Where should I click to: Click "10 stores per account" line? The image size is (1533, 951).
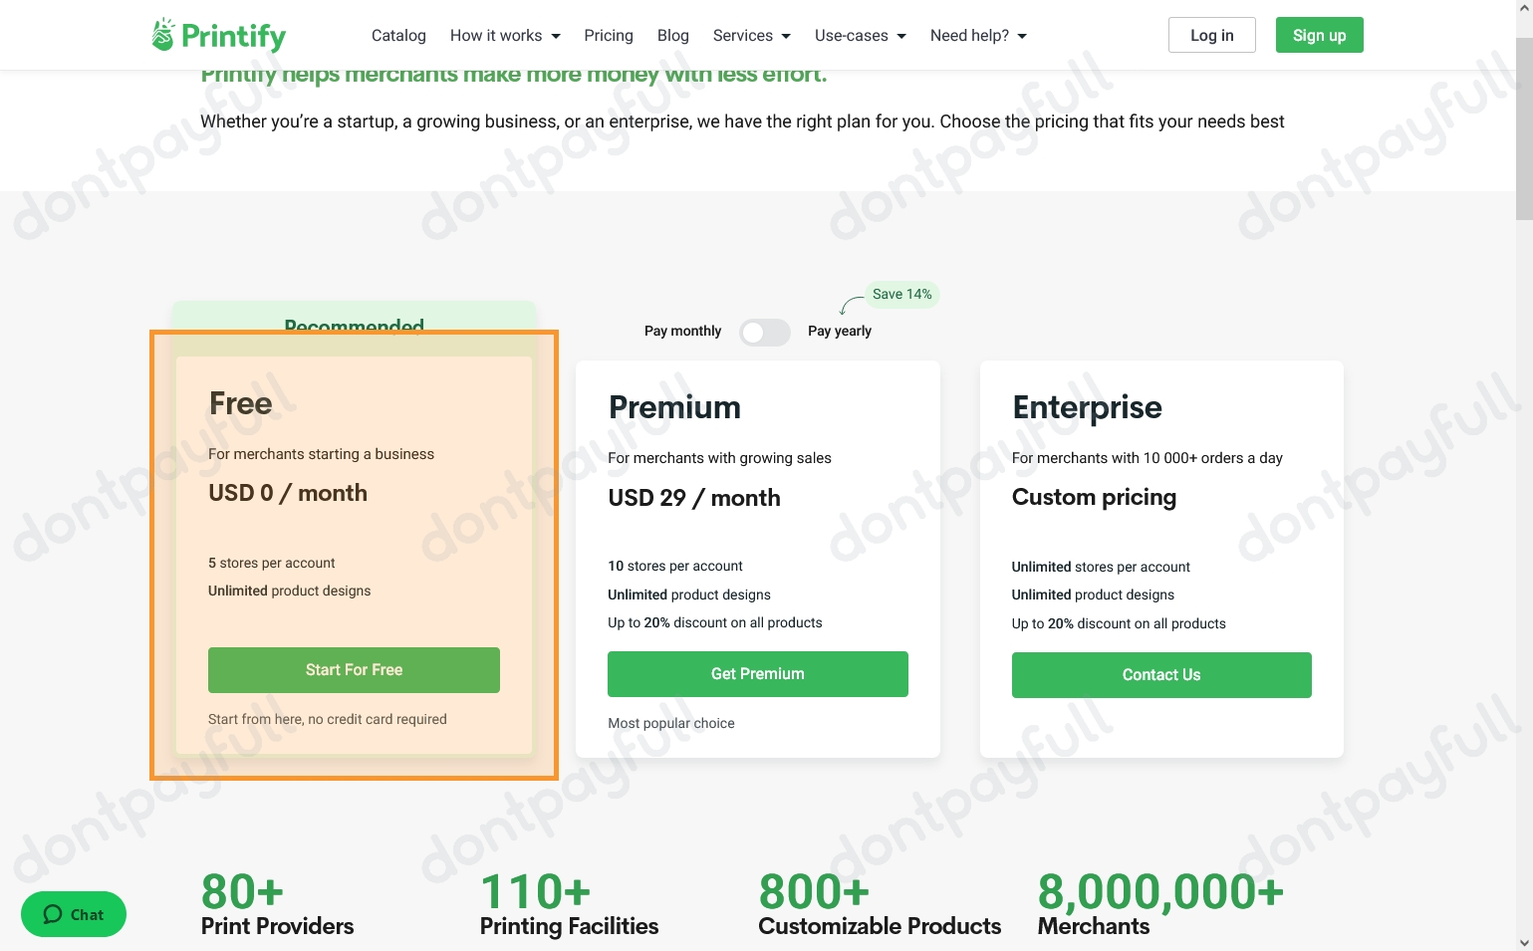[675, 566]
